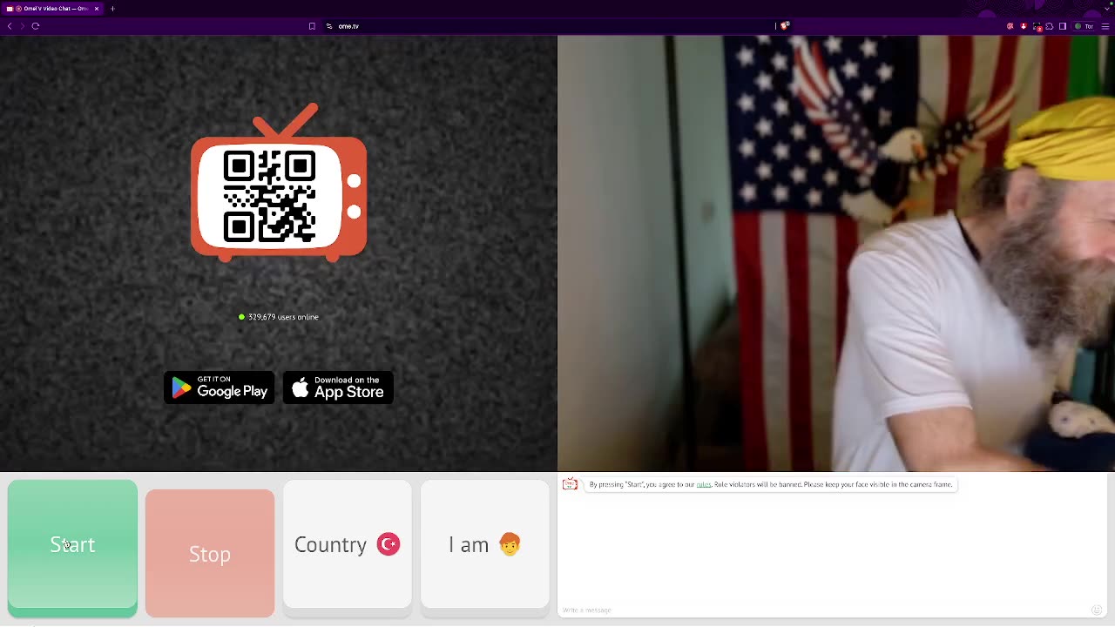Click the '329,679 users online' text
Screen dimensions: 1115x627
point(283,317)
